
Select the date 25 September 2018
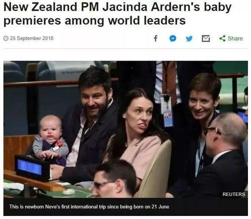(x=32, y=38)
